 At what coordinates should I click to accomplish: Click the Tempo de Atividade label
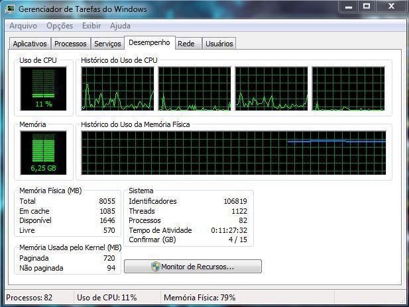pos(160,230)
